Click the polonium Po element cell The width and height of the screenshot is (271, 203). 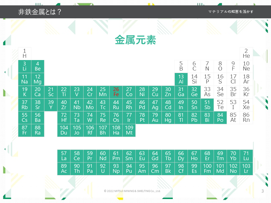[220, 118]
